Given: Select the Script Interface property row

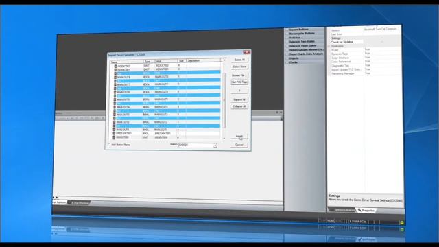Looking at the screenshot, I should (366, 58).
